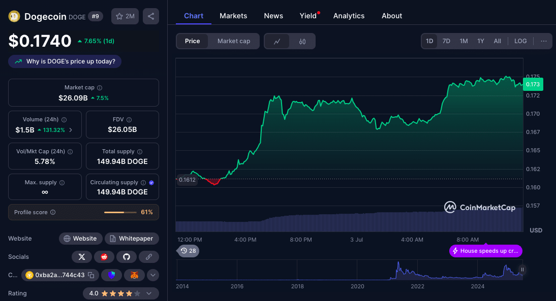This screenshot has width=556, height=301.
Task: Click Profile score info icon
Action: (x=53, y=212)
